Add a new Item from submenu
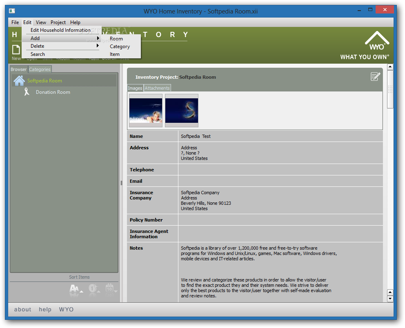405x328 pixels. 121,54
